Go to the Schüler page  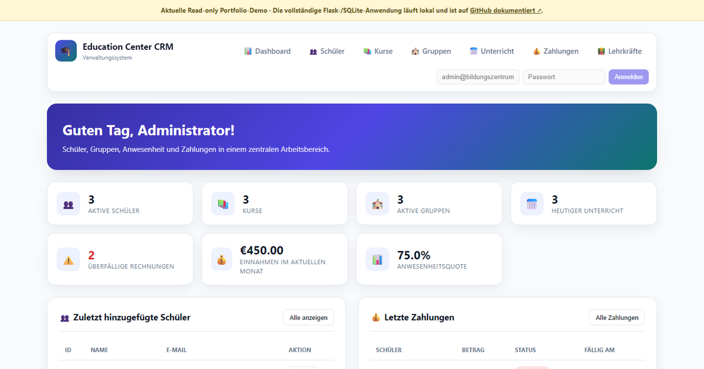click(x=327, y=52)
